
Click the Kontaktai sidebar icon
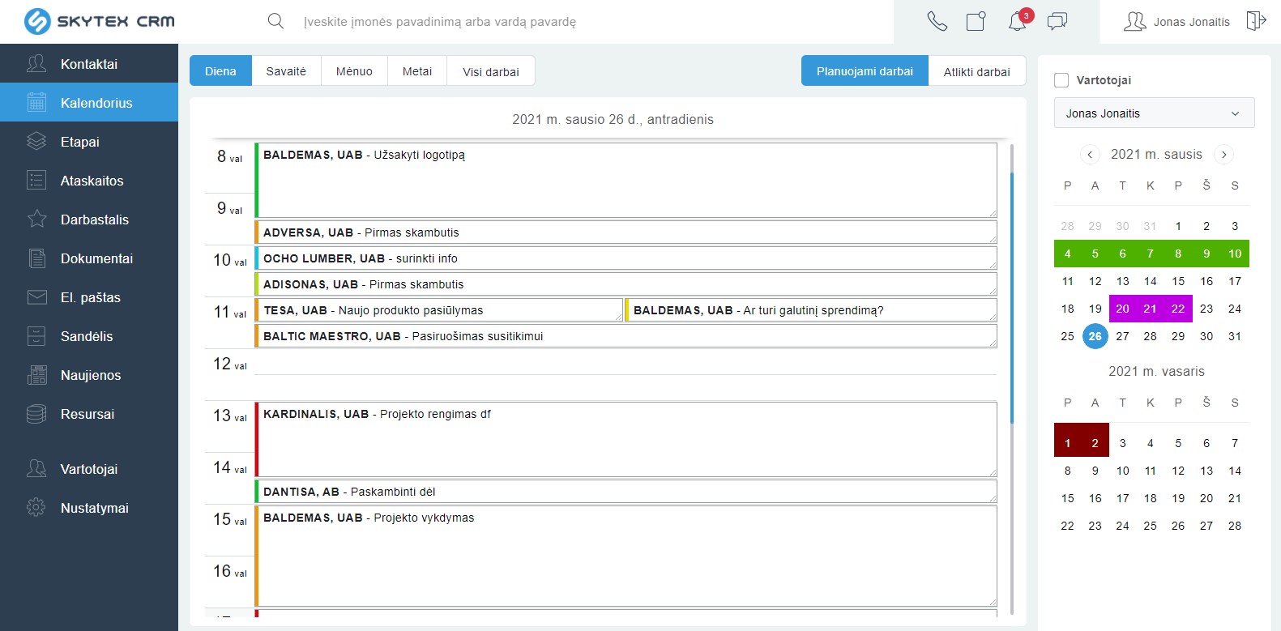click(36, 63)
